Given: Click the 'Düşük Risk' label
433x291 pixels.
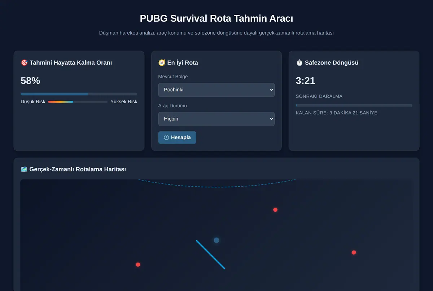Looking at the screenshot, I should coord(33,102).
